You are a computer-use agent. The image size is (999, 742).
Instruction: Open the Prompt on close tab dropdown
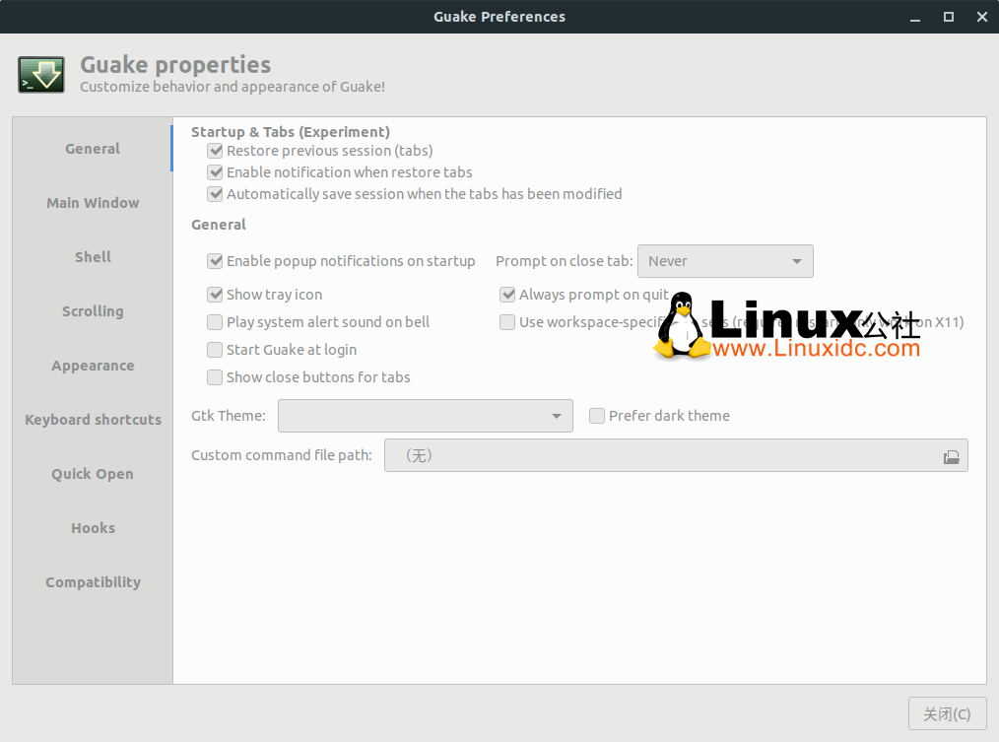(x=725, y=261)
